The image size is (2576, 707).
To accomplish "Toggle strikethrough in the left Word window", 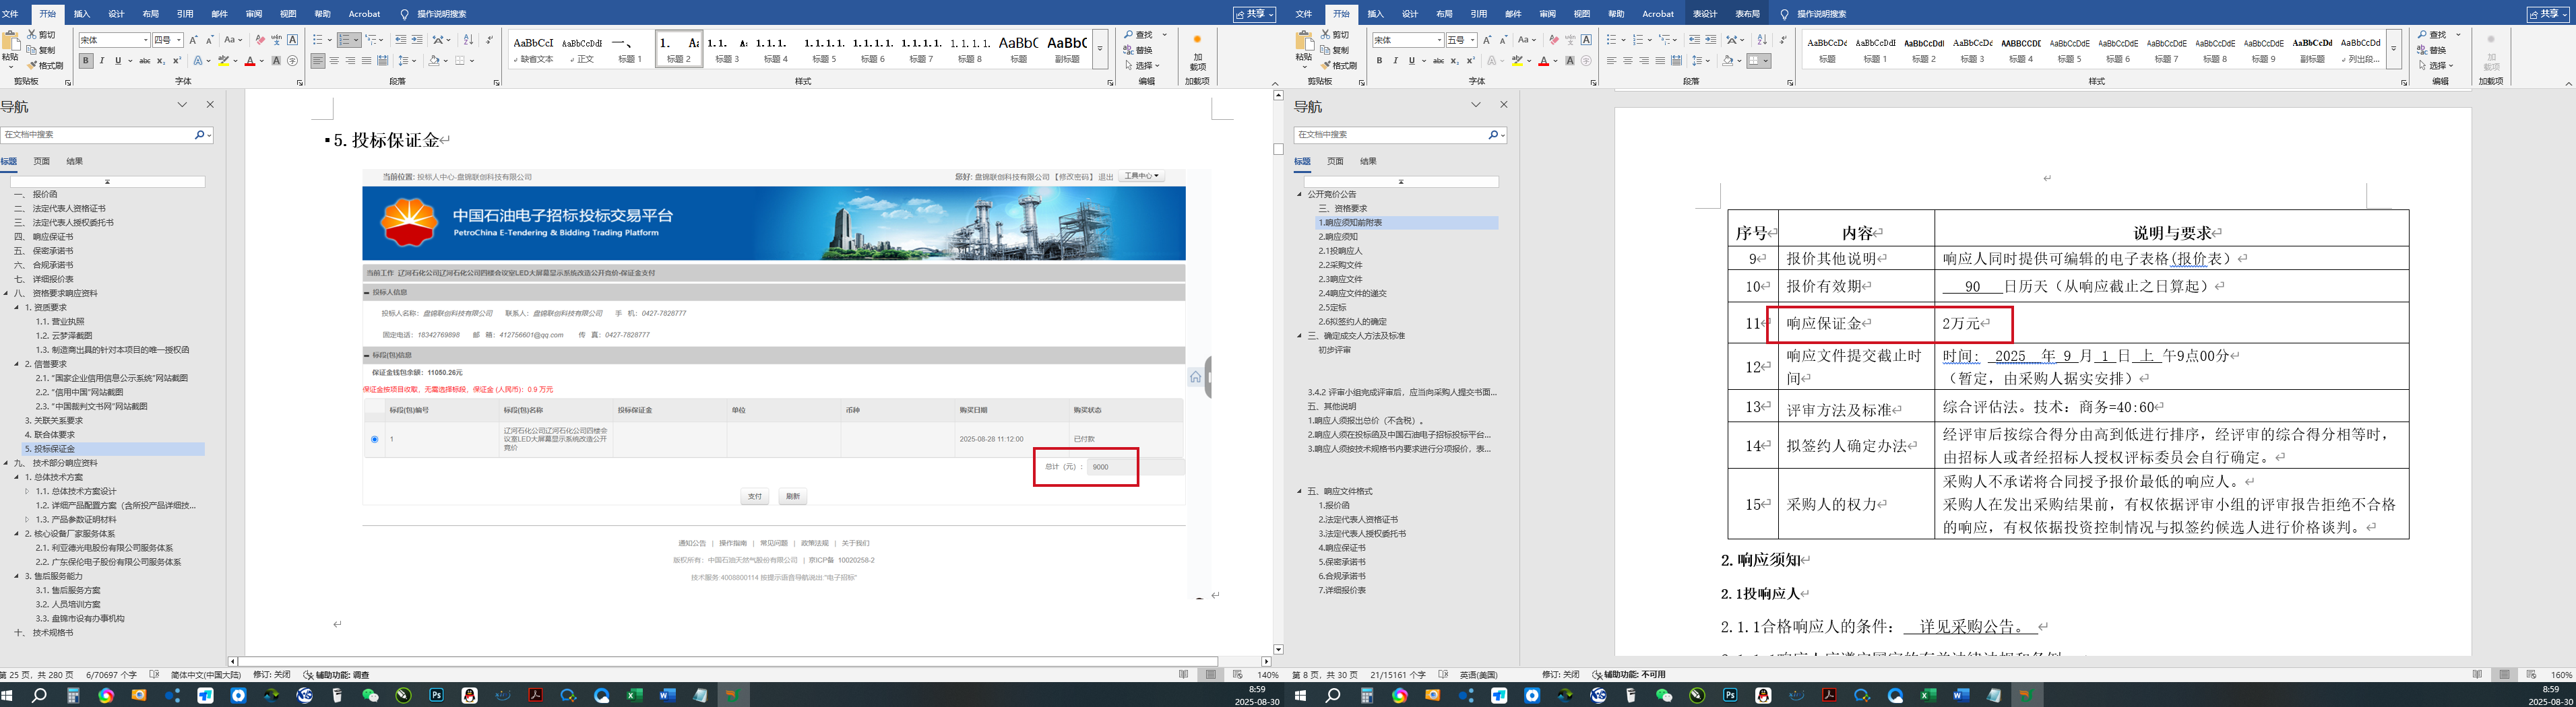I will pos(145,61).
